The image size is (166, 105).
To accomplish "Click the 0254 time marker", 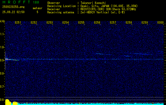I will pos(65,23).
